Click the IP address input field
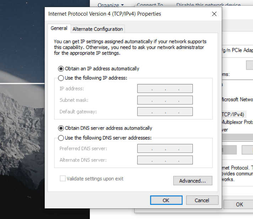The width and height of the screenshot is (253, 219). point(165,89)
